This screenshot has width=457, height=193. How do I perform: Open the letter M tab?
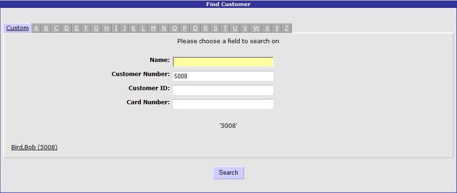click(153, 28)
